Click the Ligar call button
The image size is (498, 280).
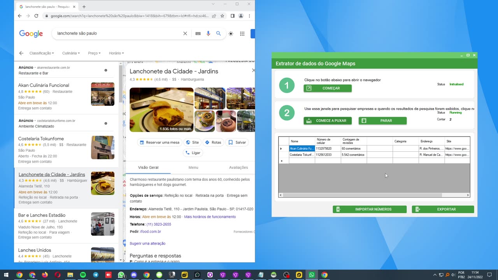[x=193, y=153]
